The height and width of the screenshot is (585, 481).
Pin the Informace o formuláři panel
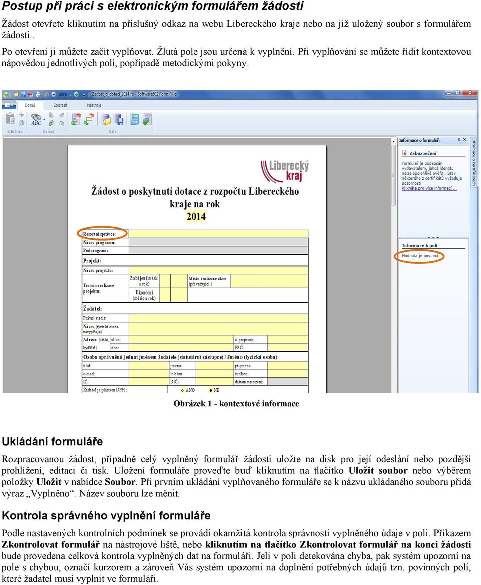pos(459,140)
